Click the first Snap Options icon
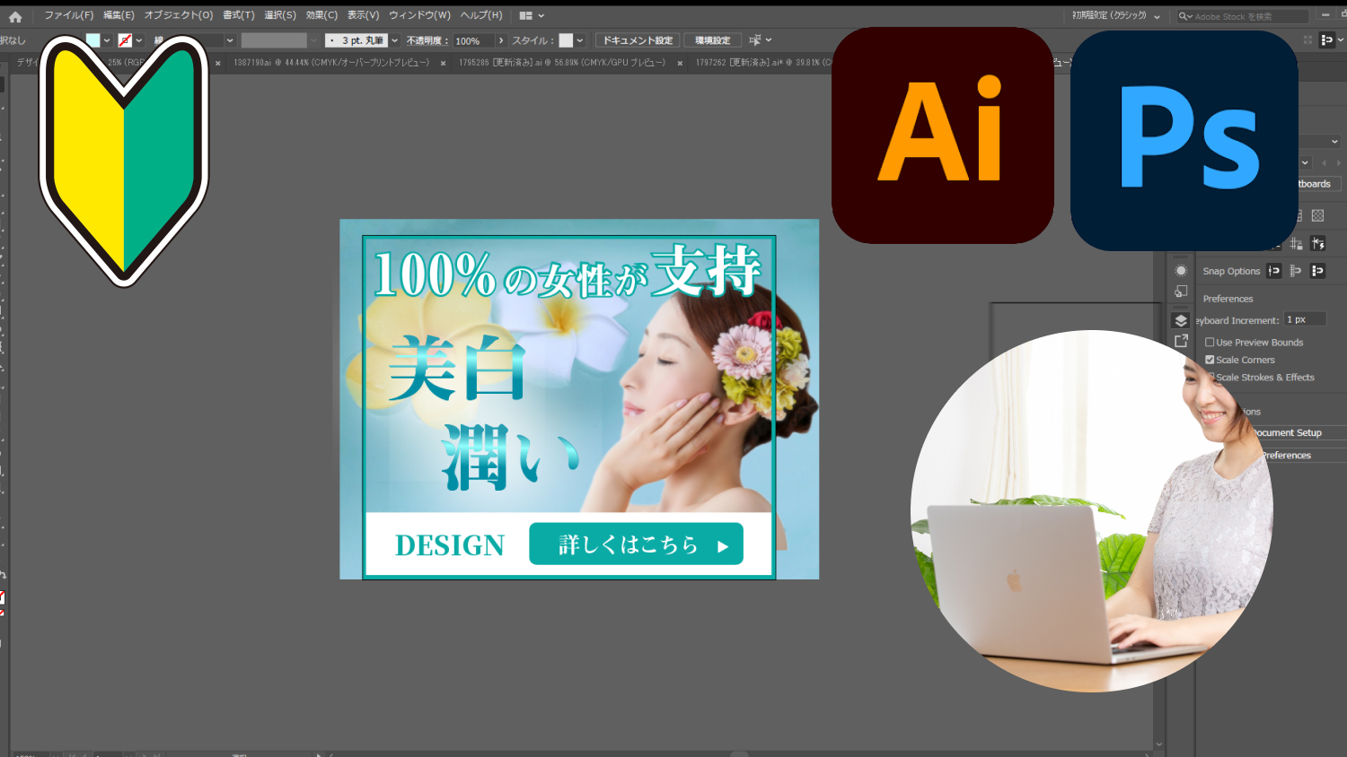This screenshot has height=757, width=1347. [1274, 271]
